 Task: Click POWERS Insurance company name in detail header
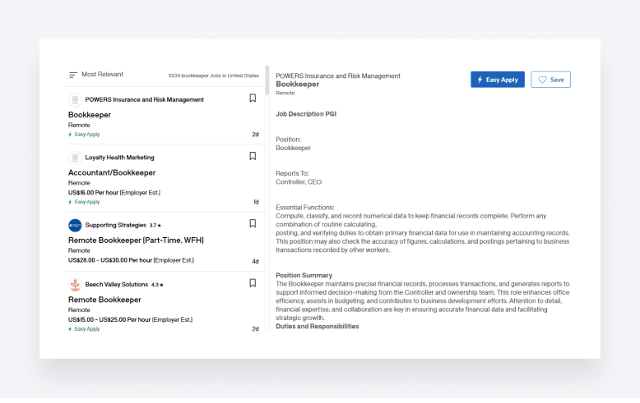[x=337, y=76]
